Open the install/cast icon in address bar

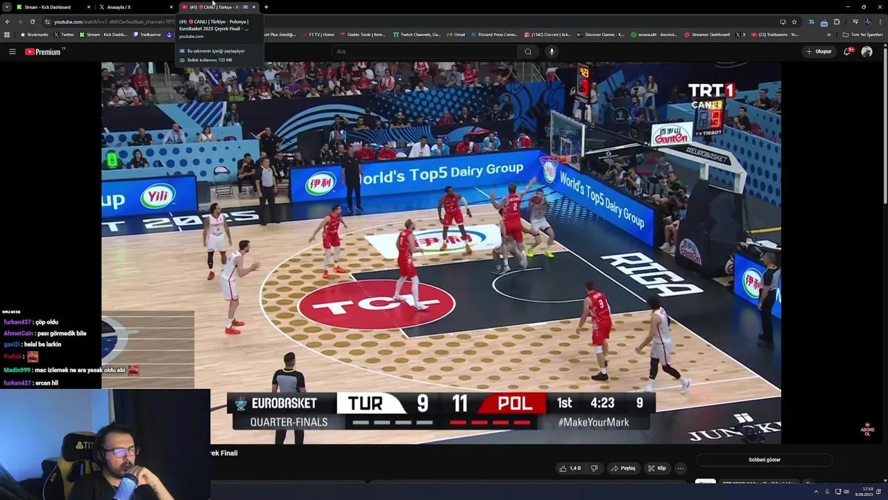[783, 22]
